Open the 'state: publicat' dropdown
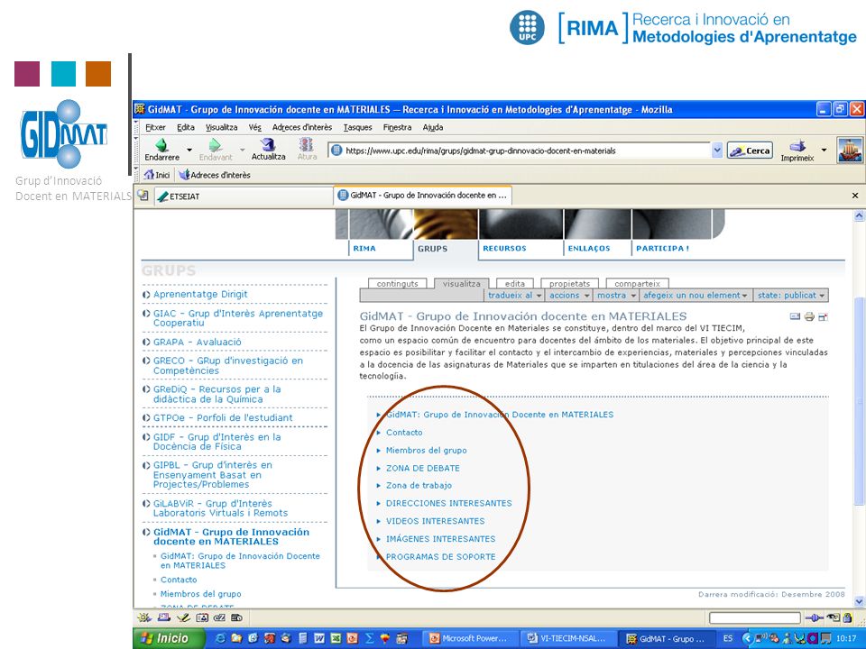The height and width of the screenshot is (649, 866). pyautogui.click(x=791, y=296)
